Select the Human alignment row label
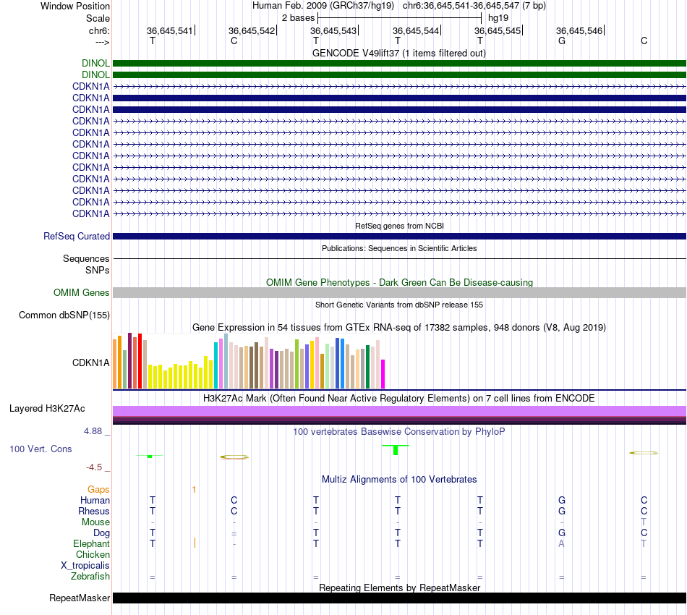 [x=95, y=500]
